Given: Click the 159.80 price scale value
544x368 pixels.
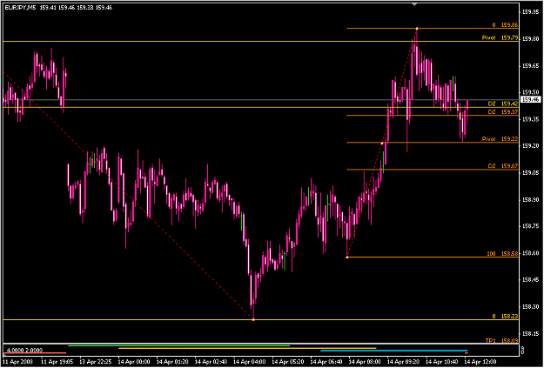Looking at the screenshot, I should click(x=530, y=39).
